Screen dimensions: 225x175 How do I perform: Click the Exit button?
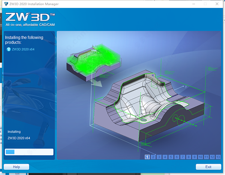click(208, 167)
